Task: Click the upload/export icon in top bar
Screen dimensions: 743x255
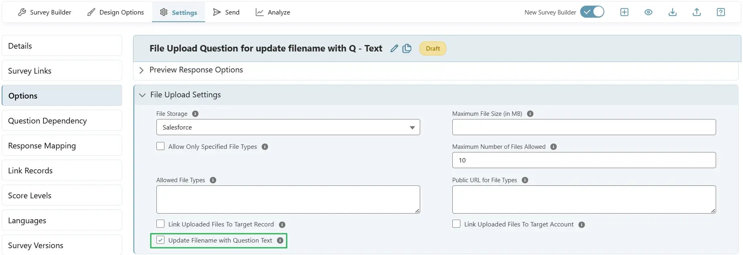Action: pos(697,12)
